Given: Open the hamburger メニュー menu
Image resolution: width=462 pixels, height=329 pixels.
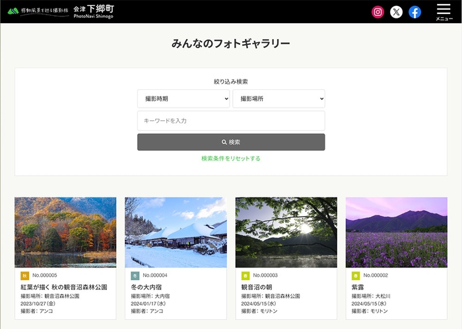Looking at the screenshot, I should point(444,12).
